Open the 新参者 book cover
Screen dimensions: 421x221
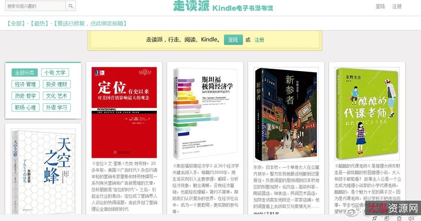point(286,114)
